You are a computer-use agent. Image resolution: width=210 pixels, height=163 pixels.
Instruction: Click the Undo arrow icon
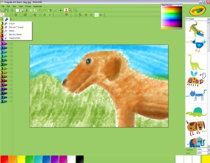pos(40,10)
